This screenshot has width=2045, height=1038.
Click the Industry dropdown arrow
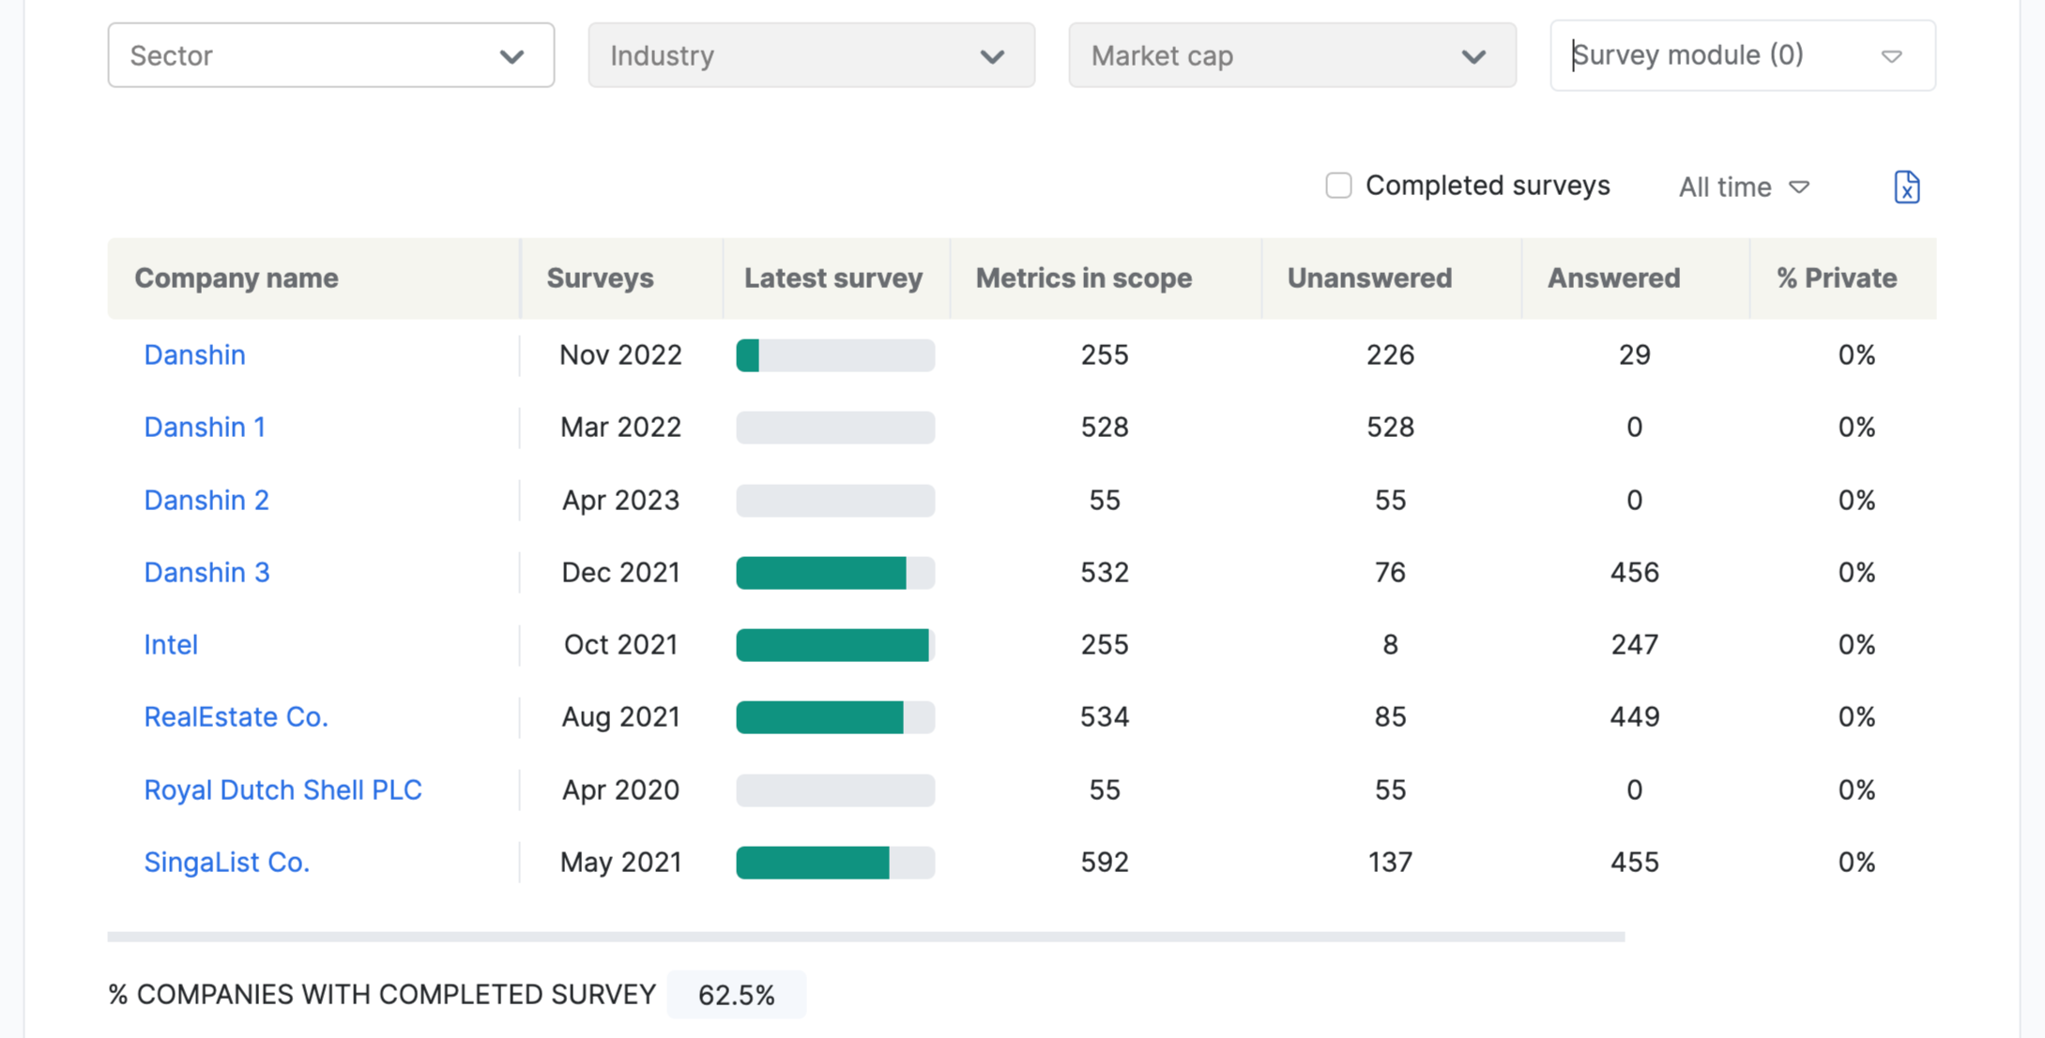(x=993, y=56)
